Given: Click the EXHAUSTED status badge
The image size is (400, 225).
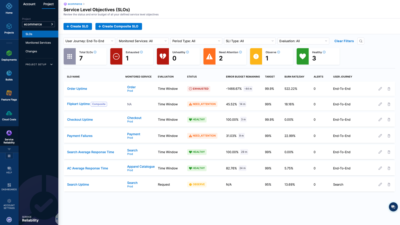Looking at the screenshot, I should tap(199, 89).
